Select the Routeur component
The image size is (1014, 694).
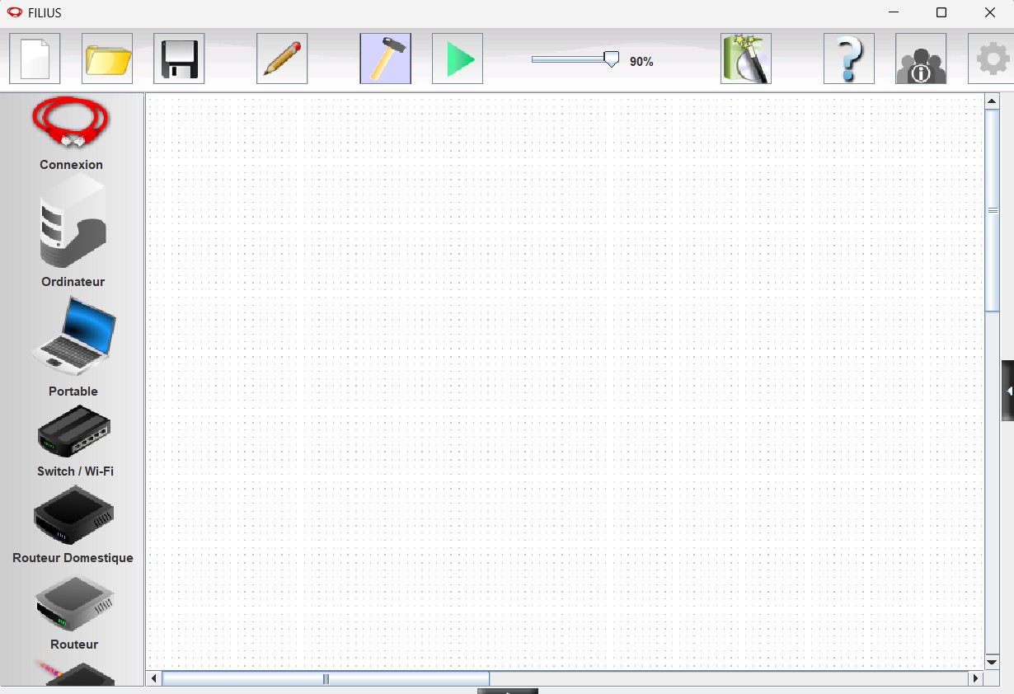(73, 603)
